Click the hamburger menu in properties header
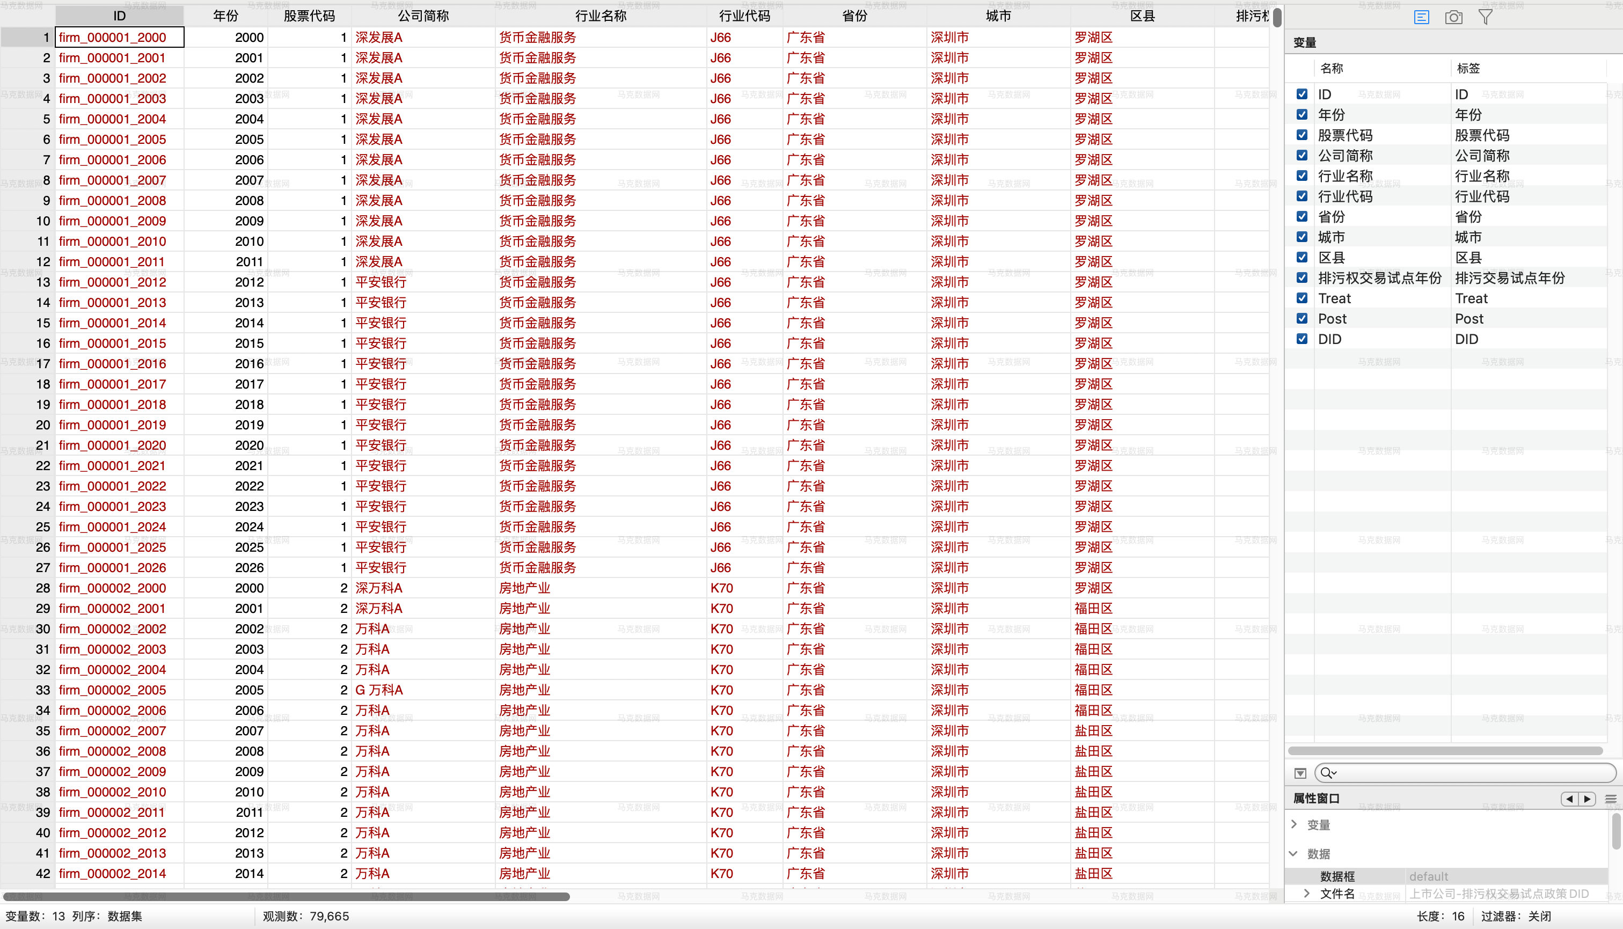Screen dimensions: 1623x929 (1610, 799)
